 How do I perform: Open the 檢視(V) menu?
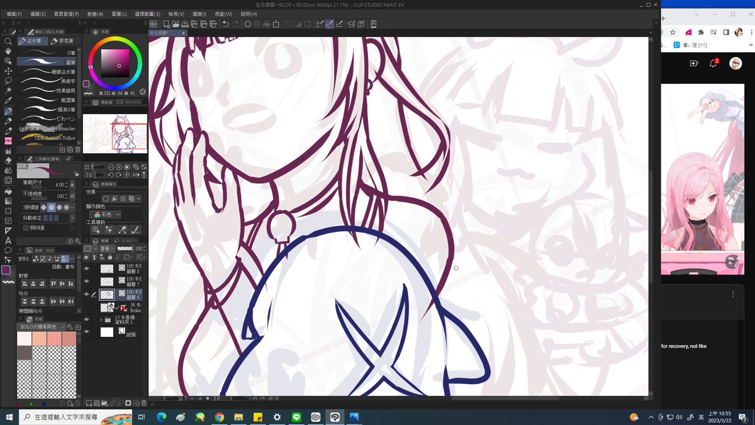click(176, 14)
